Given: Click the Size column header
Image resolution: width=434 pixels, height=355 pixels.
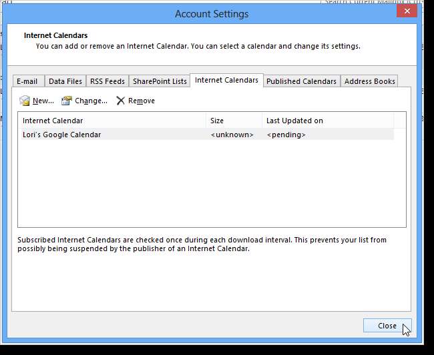Looking at the screenshot, I should [x=234, y=121].
